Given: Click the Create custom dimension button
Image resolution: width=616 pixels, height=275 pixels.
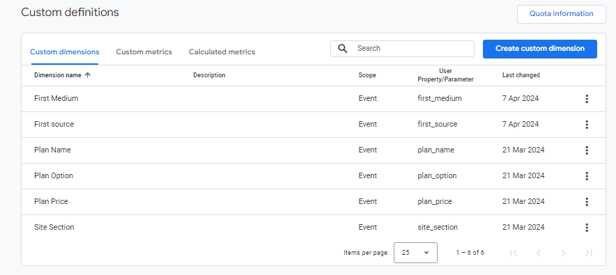Looking at the screenshot, I should tap(540, 49).
